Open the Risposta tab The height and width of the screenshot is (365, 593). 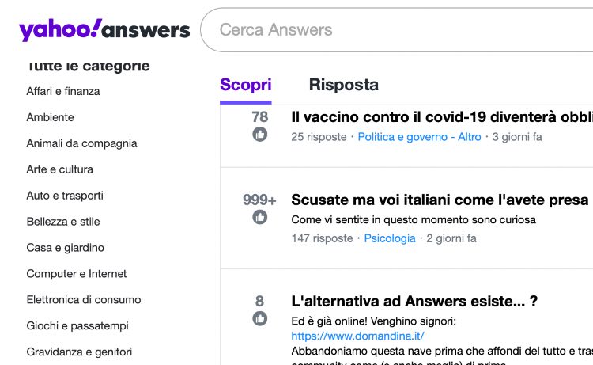343,85
